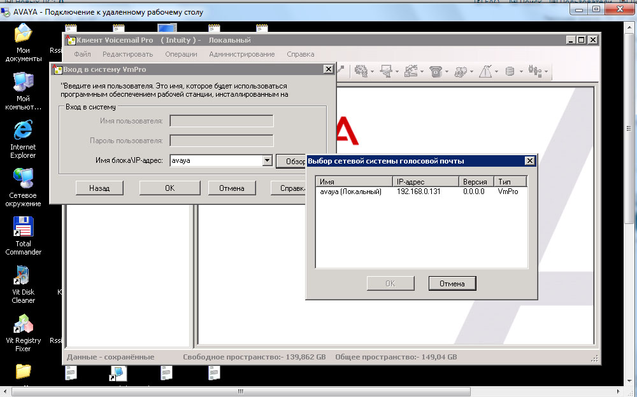The height and width of the screenshot is (397, 637).
Task: Open the Miscellaneous Actions toolbar icon
Action: 461,71
